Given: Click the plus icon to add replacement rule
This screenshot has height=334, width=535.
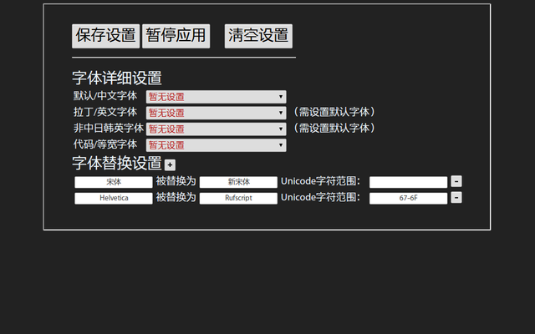Looking at the screenshot, I should coord(170,165).
